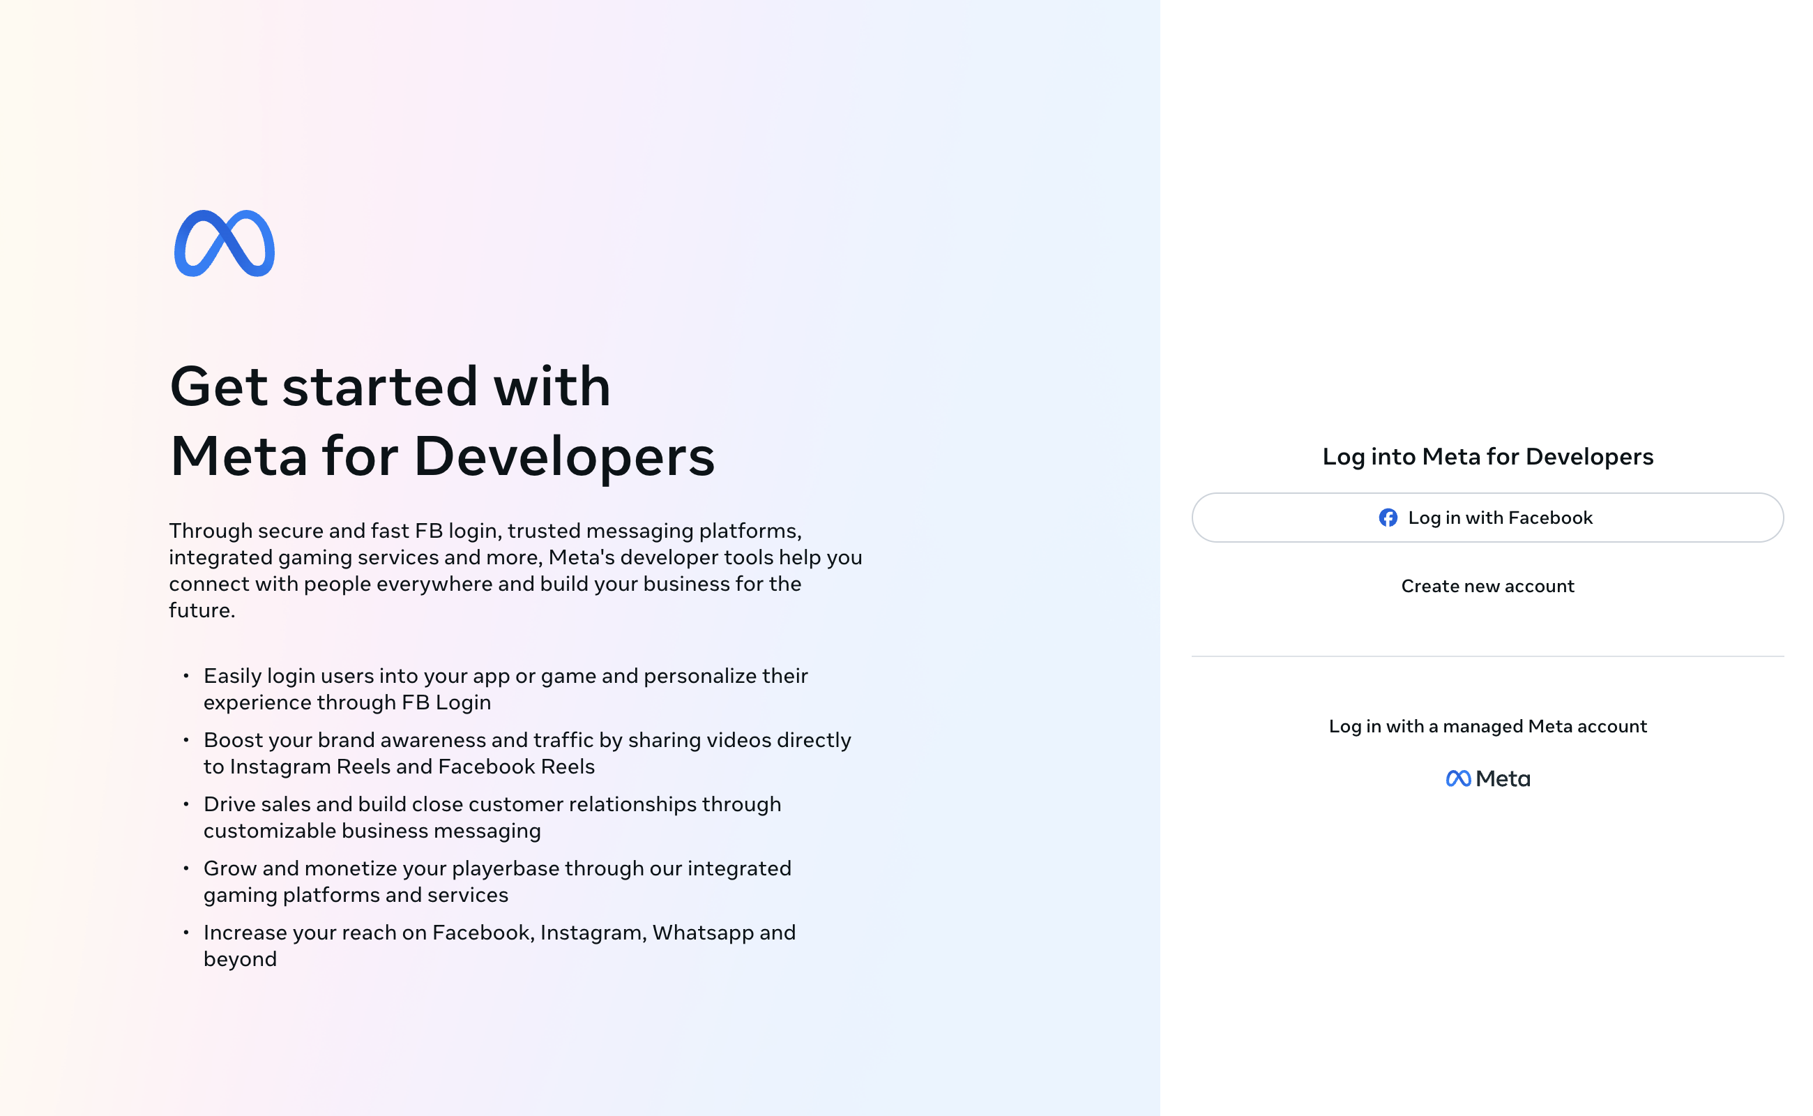The image size is (1813, 1116).
Task: Click the 'Meta for Developers' headline line
Action: [443, 456]
